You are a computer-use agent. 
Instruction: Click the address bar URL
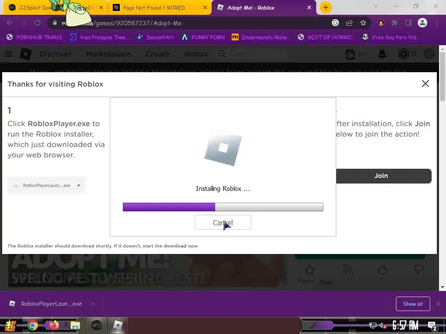tap(122, 23)
